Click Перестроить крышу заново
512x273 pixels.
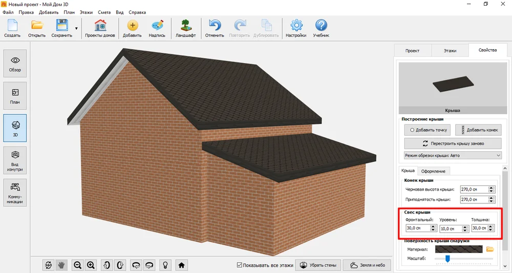tap(453, 143)
